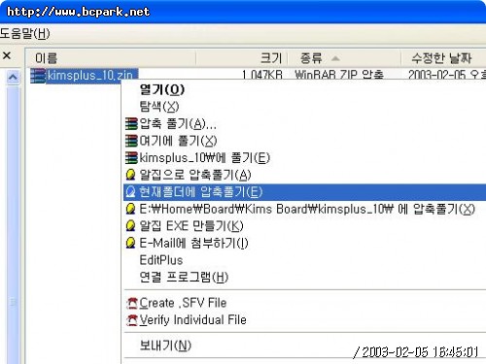Click WinRAR icon beside kimsplus_10\에 풀기(E)
This screenshot has height=364, width=486.
coord(131,158)
